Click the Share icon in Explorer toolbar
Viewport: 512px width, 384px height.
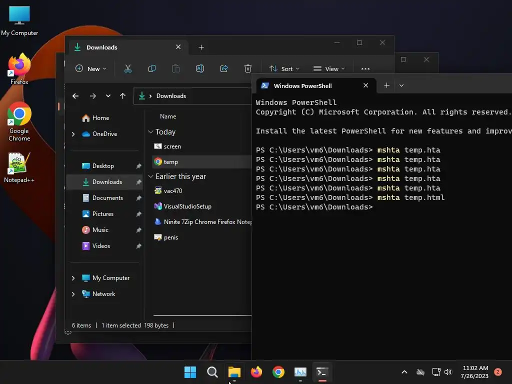click(x=224, y=68)
